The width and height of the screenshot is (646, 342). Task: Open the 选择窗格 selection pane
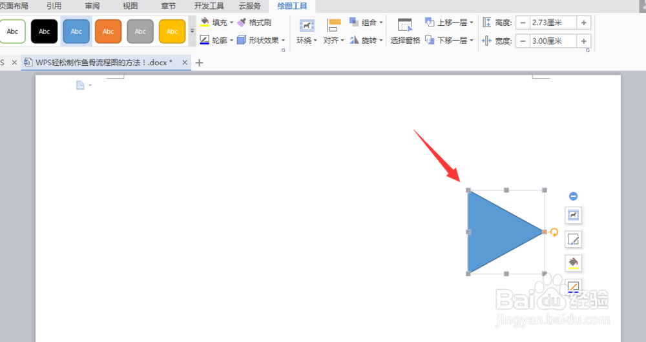[405, 31]
